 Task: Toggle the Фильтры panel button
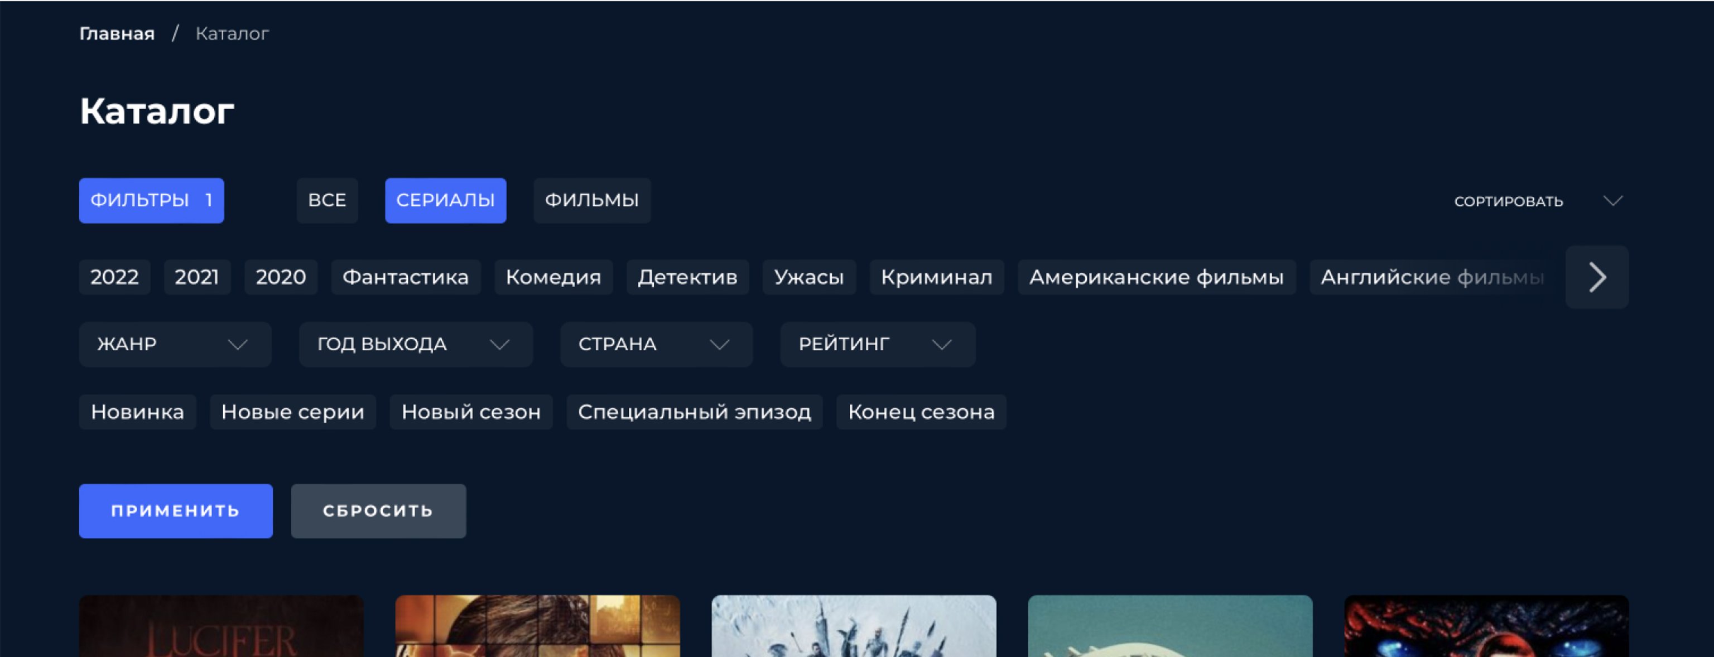[x=151, y=200]
